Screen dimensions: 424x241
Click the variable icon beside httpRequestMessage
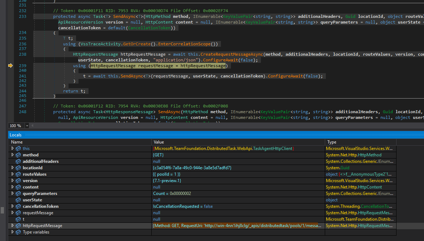18,226
